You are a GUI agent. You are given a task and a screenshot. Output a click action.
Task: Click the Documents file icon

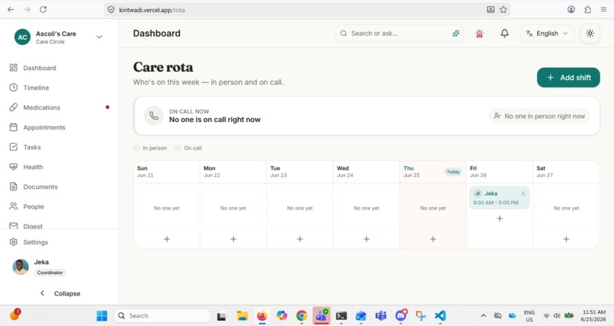13,187
